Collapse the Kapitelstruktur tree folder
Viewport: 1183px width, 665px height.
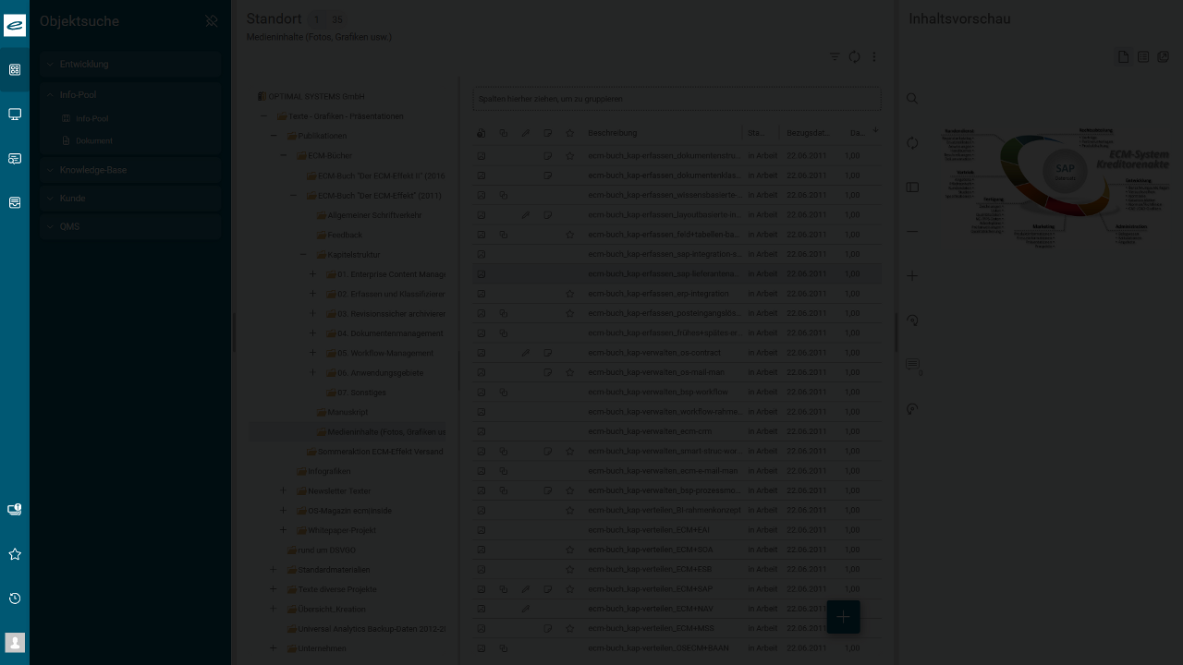(x=303, y=255)
